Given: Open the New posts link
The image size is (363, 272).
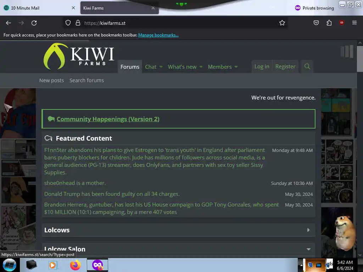Looking at the screenshot, I should pos(51,80).
